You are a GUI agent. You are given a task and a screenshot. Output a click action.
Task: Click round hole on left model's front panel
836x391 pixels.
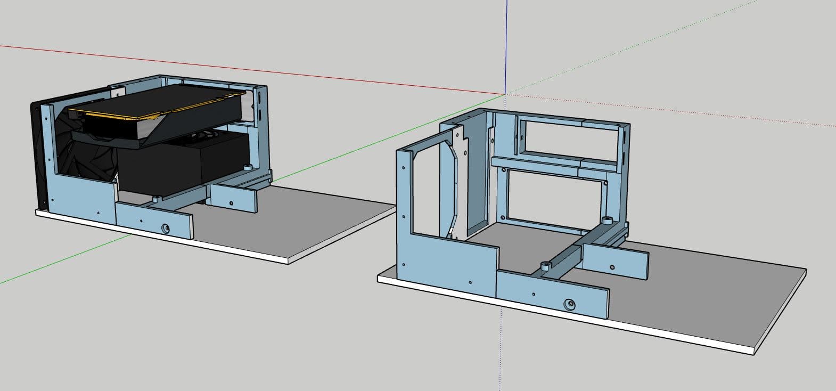click(x=166, y=229)
